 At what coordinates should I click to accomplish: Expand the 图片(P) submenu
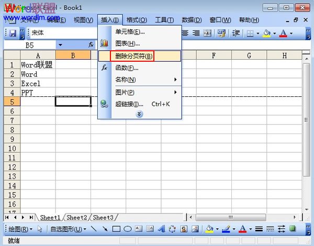click(140, 92)
